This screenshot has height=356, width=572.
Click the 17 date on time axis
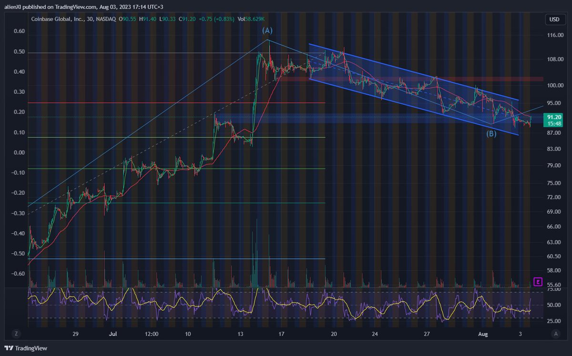tap(281, 334)
